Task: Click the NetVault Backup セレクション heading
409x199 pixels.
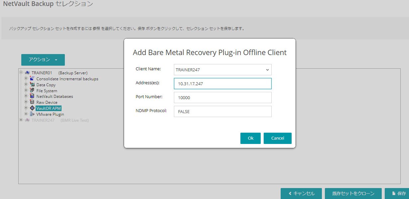Action: pyautogui.click(x=48, y=4)
